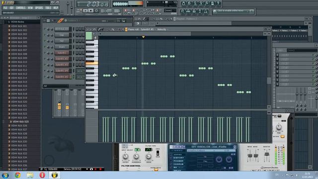Mute the Sylenth1 #5 channel LED
This screenshot has height=179, width=318.
[45, 77]
